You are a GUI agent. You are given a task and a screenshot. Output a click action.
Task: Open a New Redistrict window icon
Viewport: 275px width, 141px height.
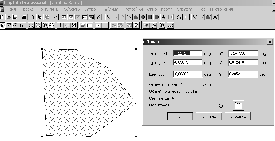(91, 17)
